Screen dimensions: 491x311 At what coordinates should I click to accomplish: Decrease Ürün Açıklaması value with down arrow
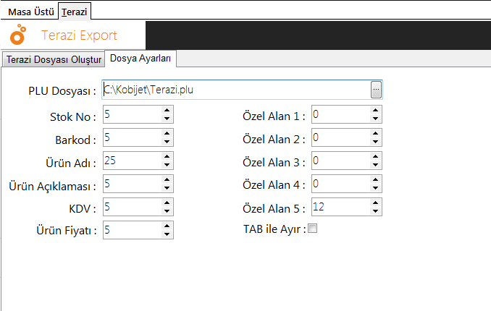point(167,188)
